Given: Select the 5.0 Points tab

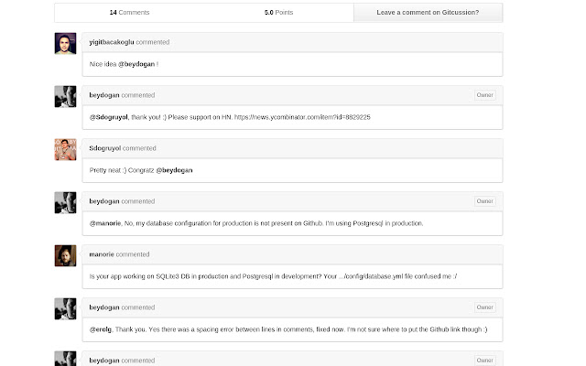Looking at the screenshot, I should tap(278, 12).
